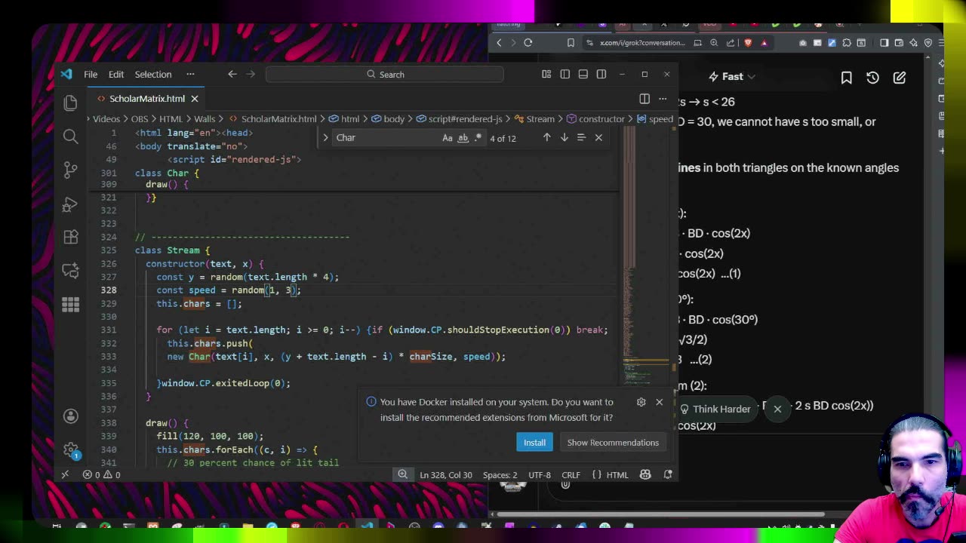Open the Explorer view in the activity bar
966x543 pixels.
[x=70, y=103]
